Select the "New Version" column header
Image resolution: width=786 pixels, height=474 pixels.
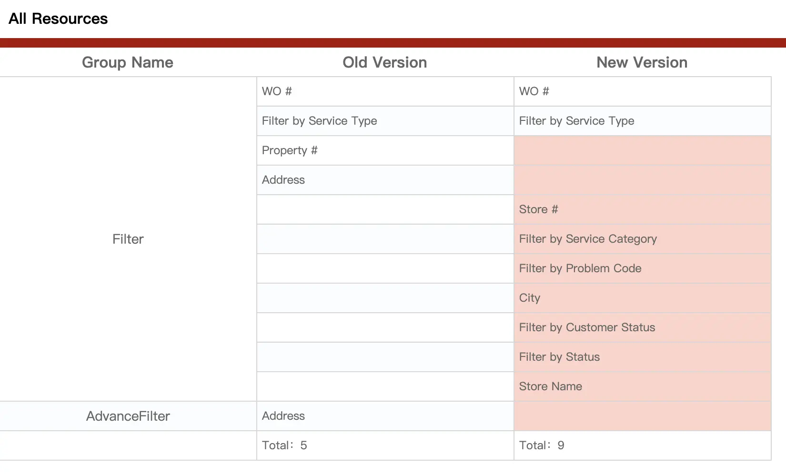642,62
